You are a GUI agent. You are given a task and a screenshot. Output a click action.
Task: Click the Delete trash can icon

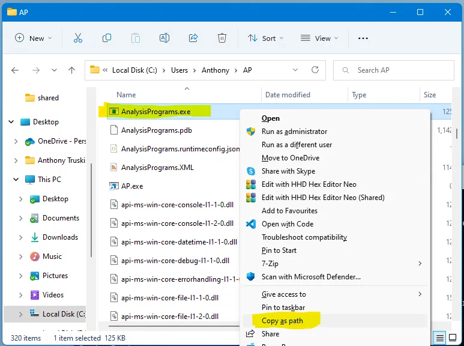(x=222, y=38)
